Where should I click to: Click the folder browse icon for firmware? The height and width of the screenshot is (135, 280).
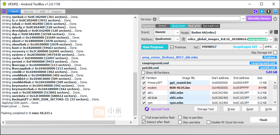click(x=276, y=39)
